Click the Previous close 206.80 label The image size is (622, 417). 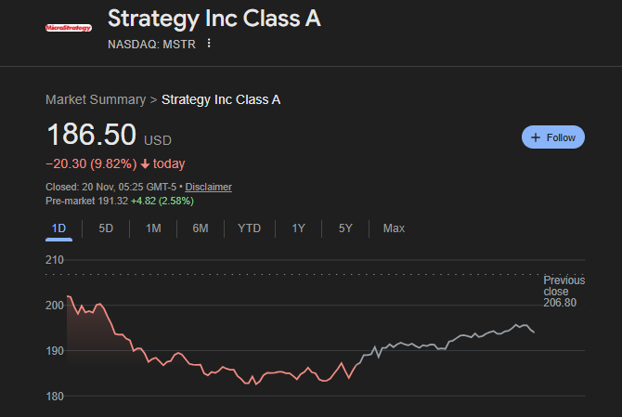pyautogui.click(x=560, y=291)
